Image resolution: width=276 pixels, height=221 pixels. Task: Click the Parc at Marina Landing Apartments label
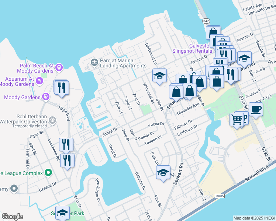pyautogui.click(x=123, y=63)
